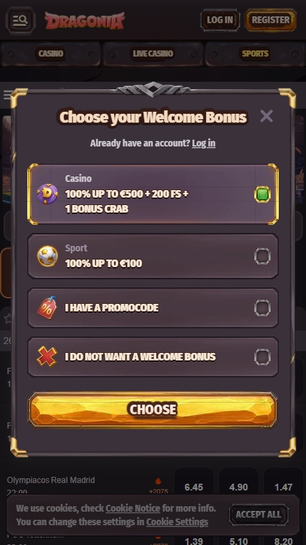Click the red percent promocode tag icon
The width and height of the screenshot is (306, 545).
click(47, 308)
